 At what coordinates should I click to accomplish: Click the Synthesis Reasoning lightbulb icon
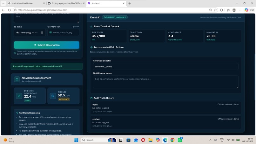(x=17, y=113)
